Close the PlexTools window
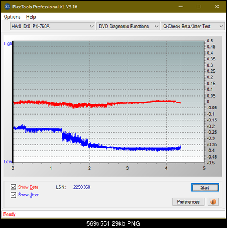Screen dimensions: 227x228 [217, 7]
